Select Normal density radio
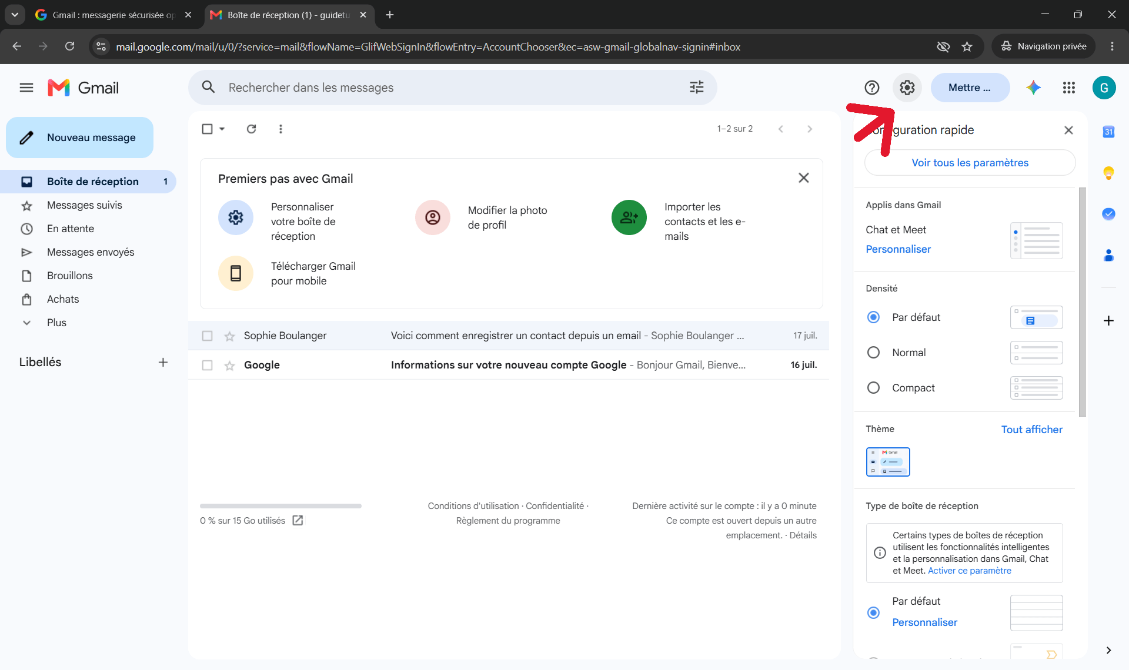 (873, 353)
